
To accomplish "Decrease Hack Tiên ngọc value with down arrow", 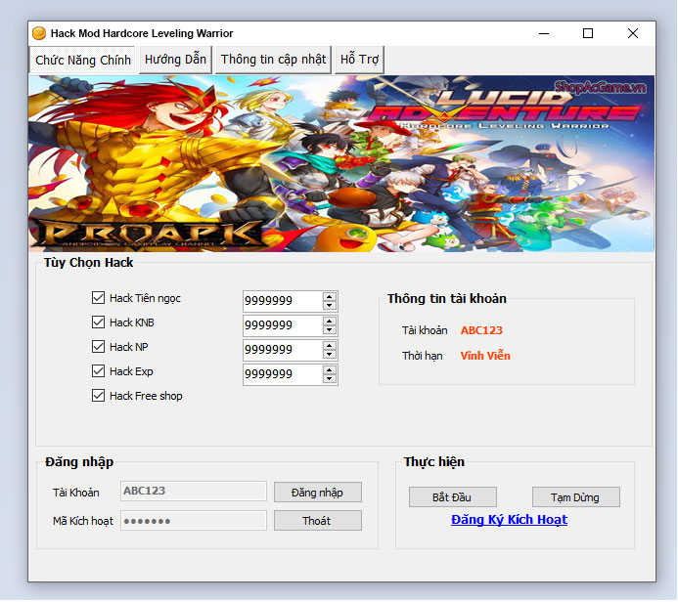I will tap(330, 306).
